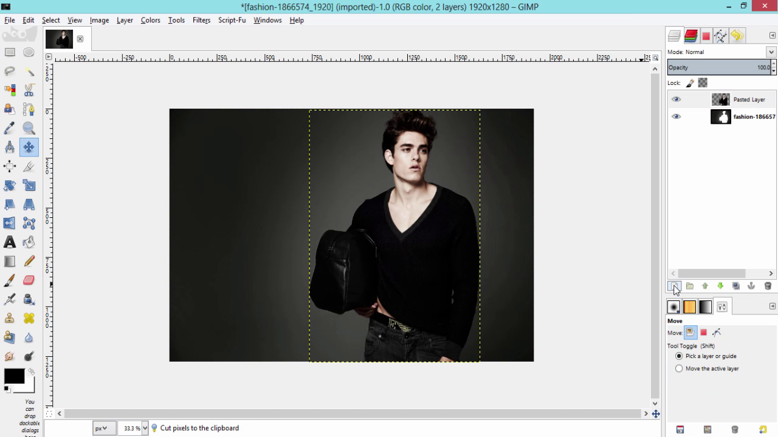Select the Text tool
778x437 pixels.
tap(10, 242)
